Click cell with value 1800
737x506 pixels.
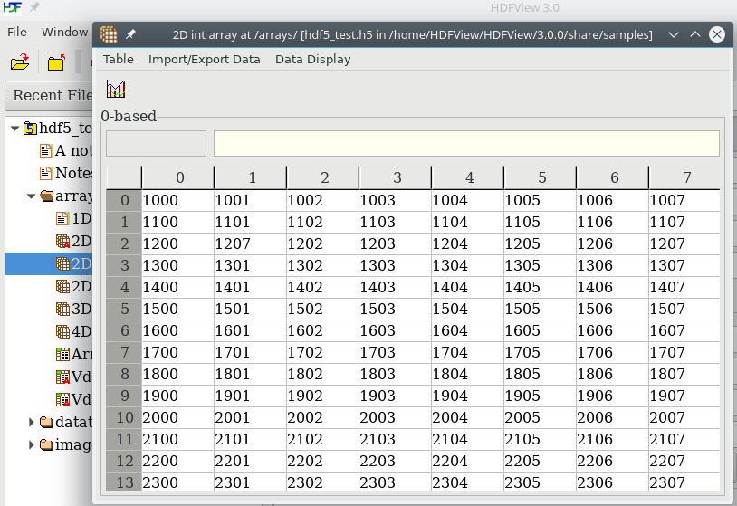pos(177,374)
